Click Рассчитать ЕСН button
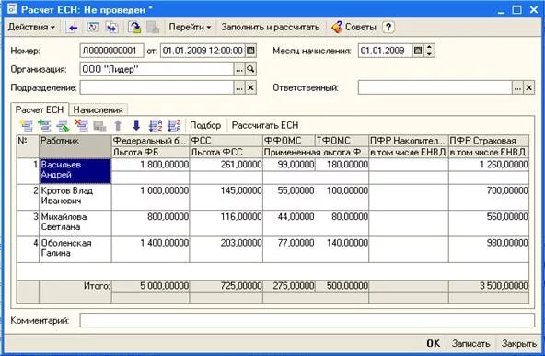 265,125
